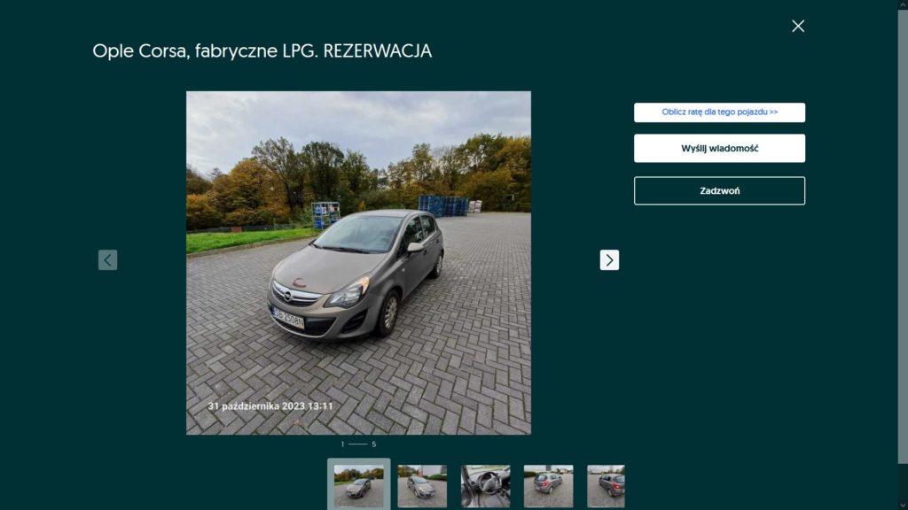Go to the previous photo arrow
Viewport: 908px width, 510px height.
click(x=107, y=260)
